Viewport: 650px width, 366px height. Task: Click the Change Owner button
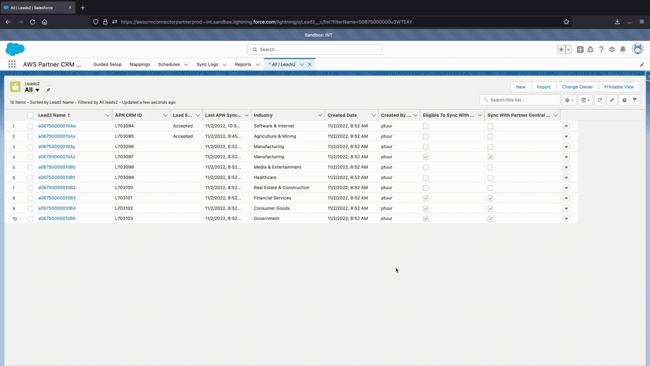click(x=577, y=87)
